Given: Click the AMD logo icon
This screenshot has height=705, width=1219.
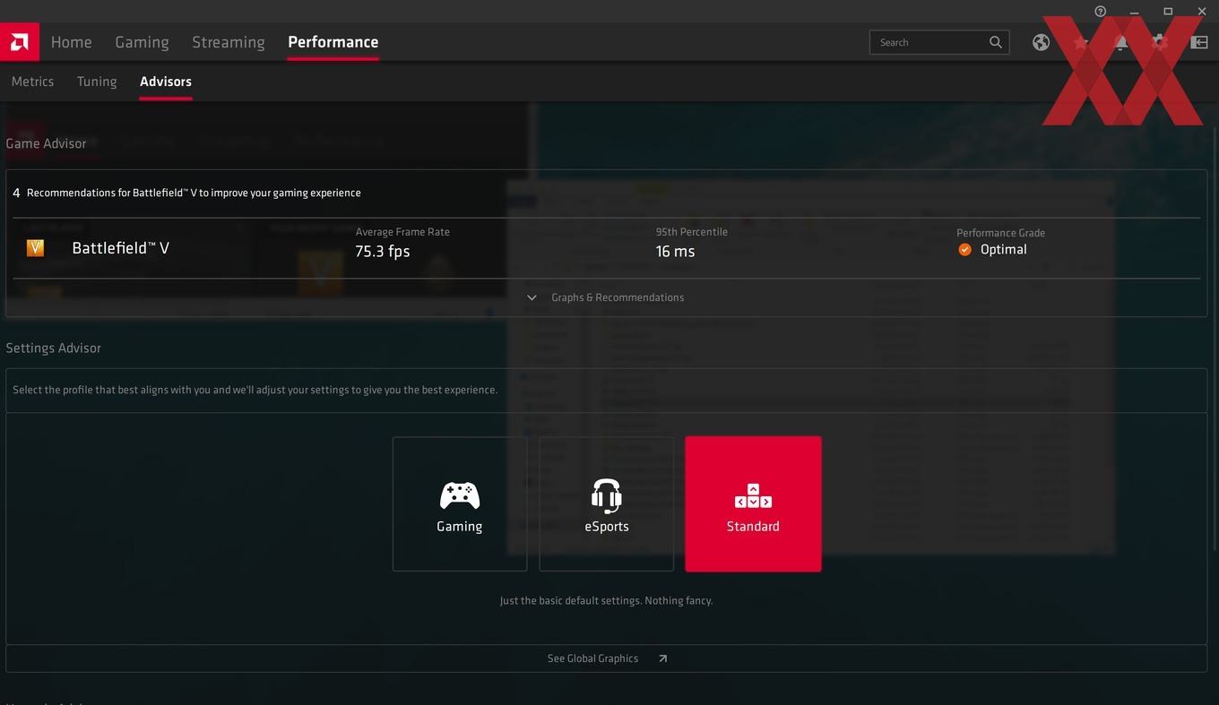Looking at the screenshot, I should [19, 42].
